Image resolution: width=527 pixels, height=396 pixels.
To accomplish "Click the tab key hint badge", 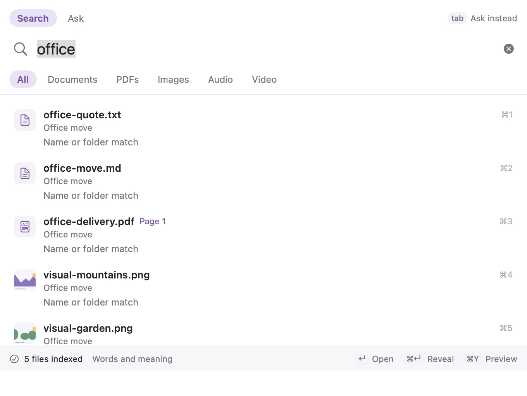I will tap(458, 18).
